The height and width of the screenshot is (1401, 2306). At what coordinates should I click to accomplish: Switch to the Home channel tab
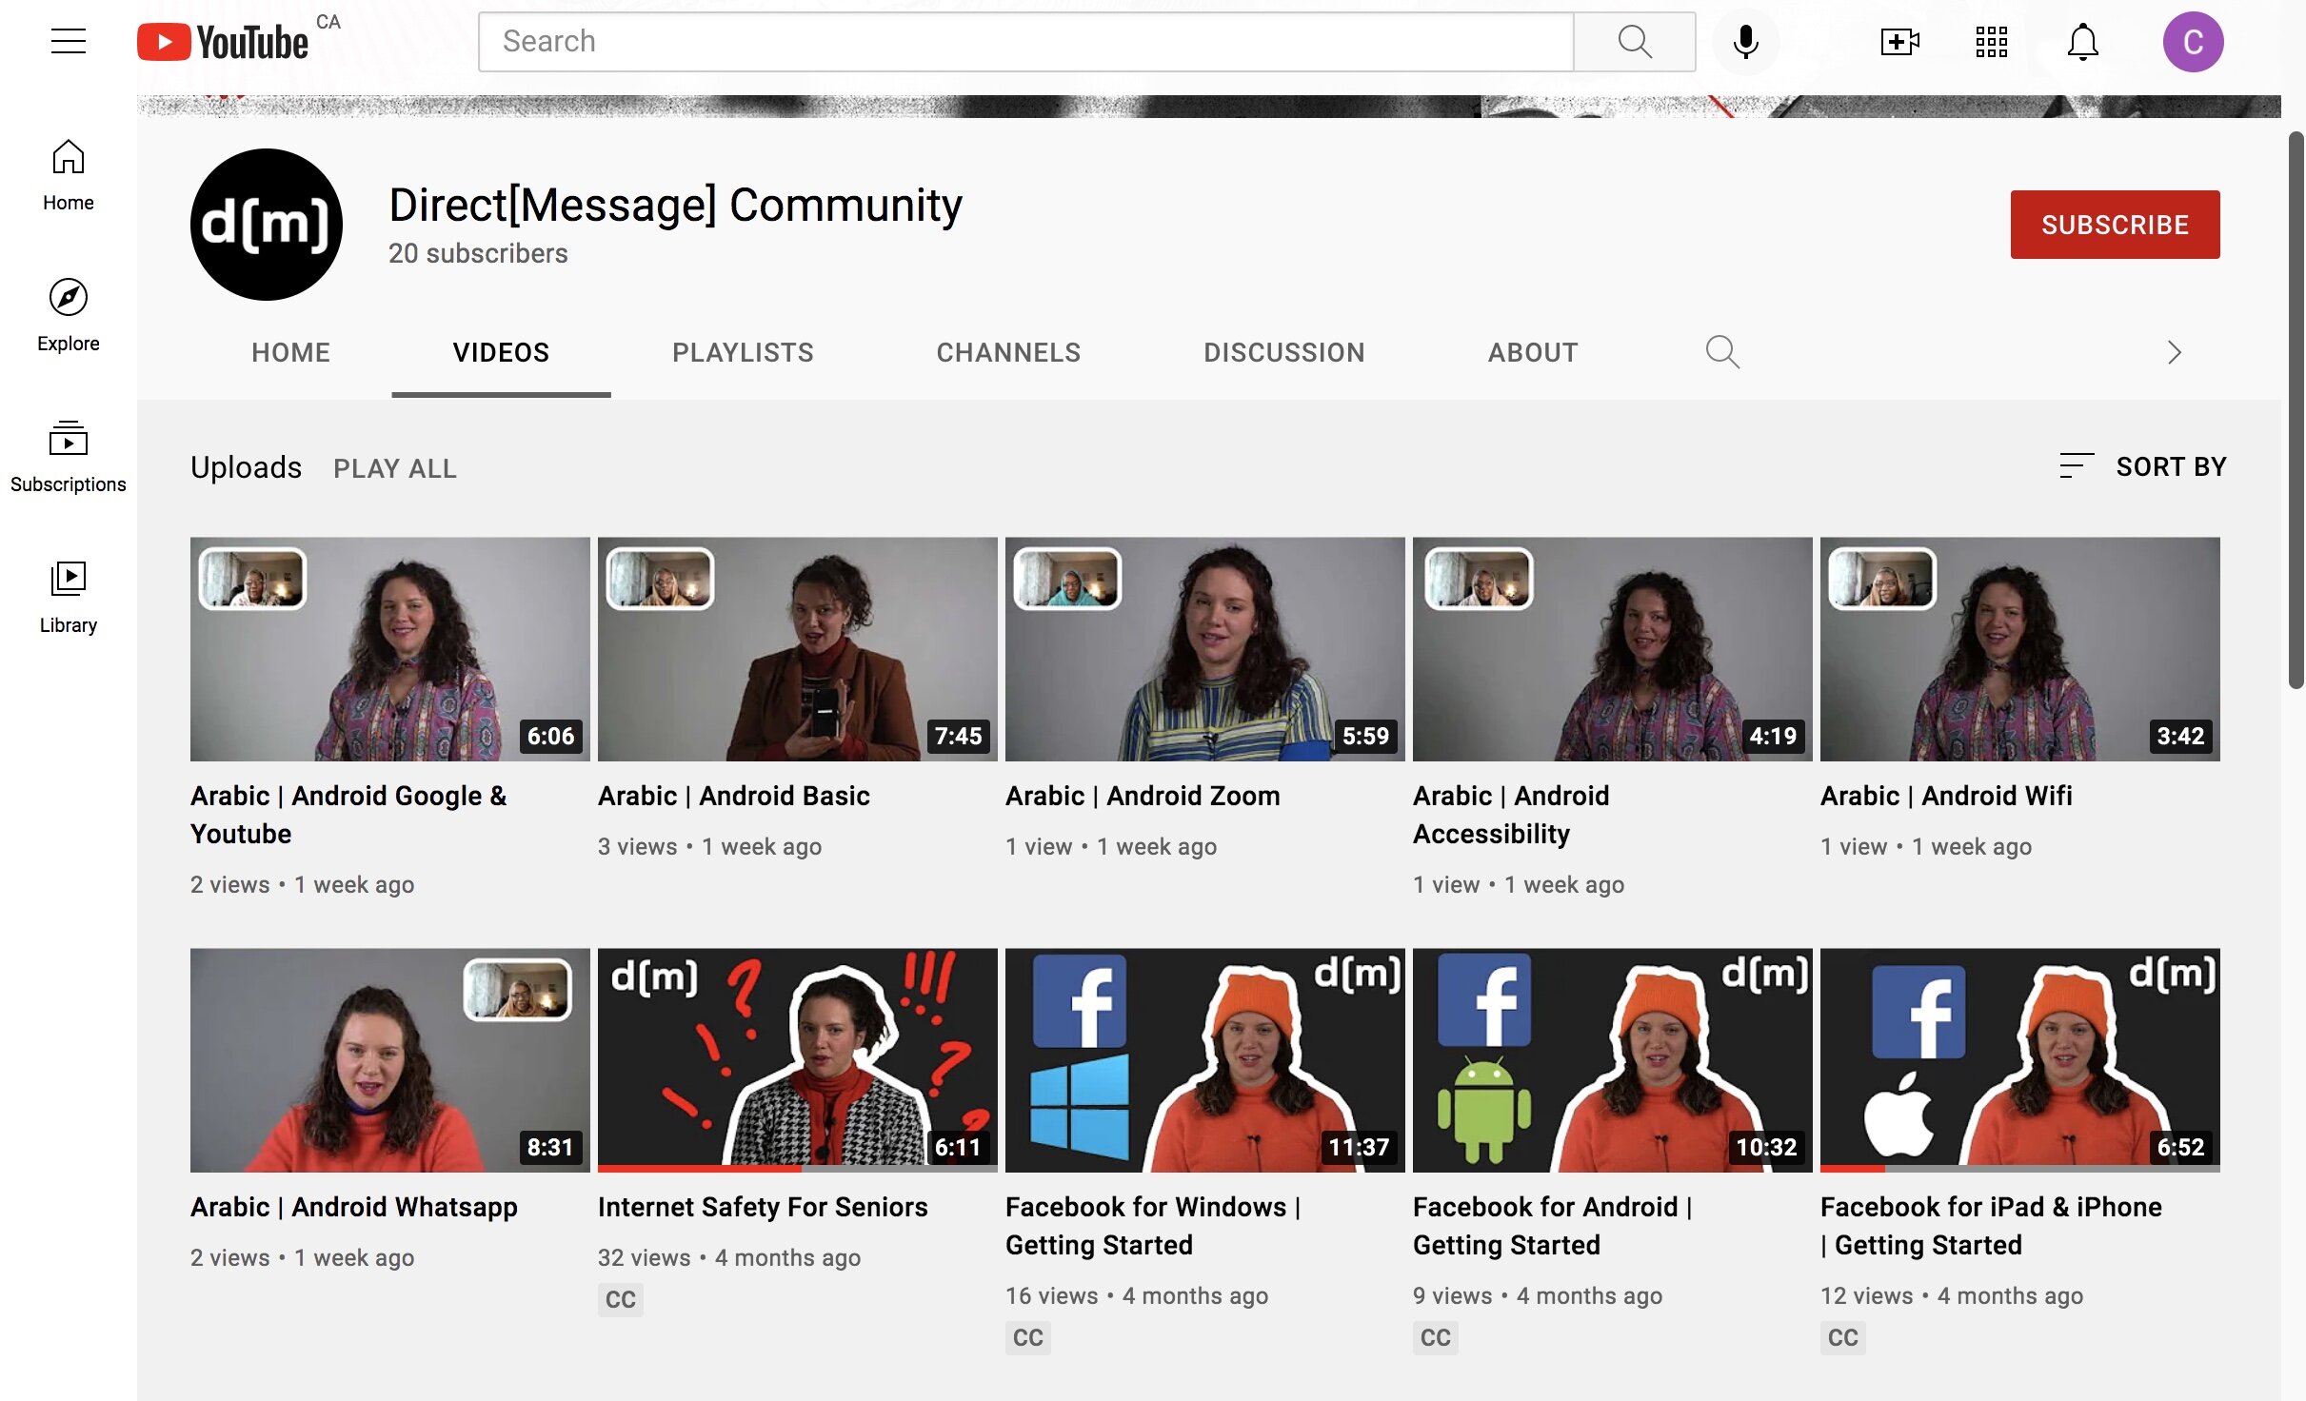pyautogui.click(x=290, y=352)
